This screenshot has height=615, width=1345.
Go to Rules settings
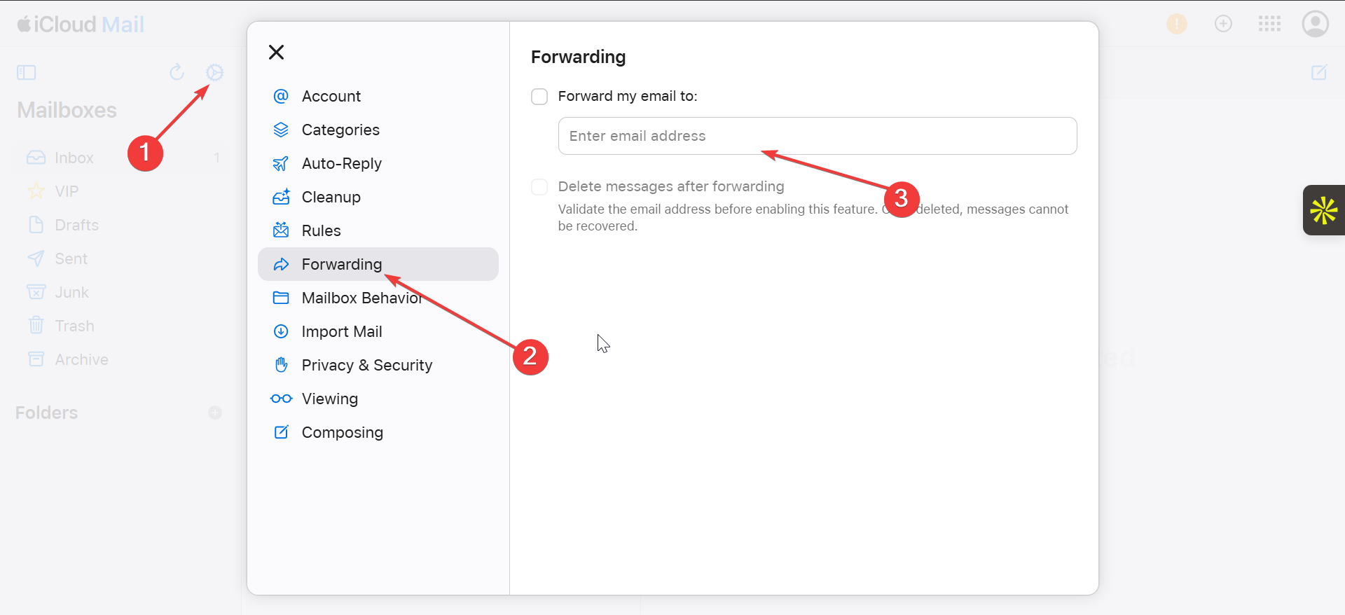click(x=321, y=230)
